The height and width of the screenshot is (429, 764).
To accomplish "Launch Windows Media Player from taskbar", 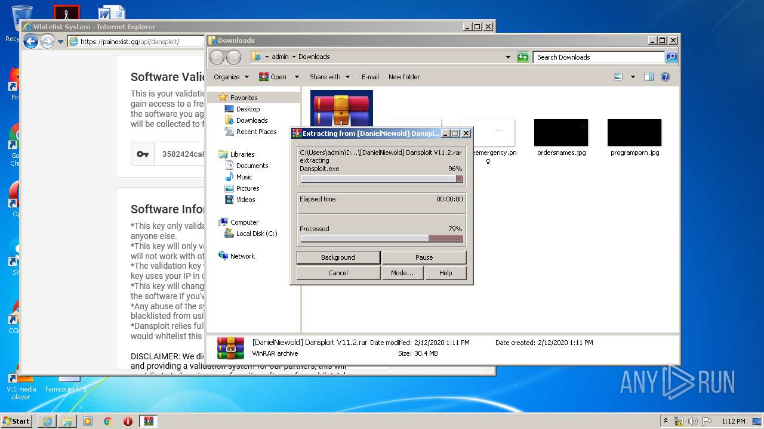I will tap(88, 421).
